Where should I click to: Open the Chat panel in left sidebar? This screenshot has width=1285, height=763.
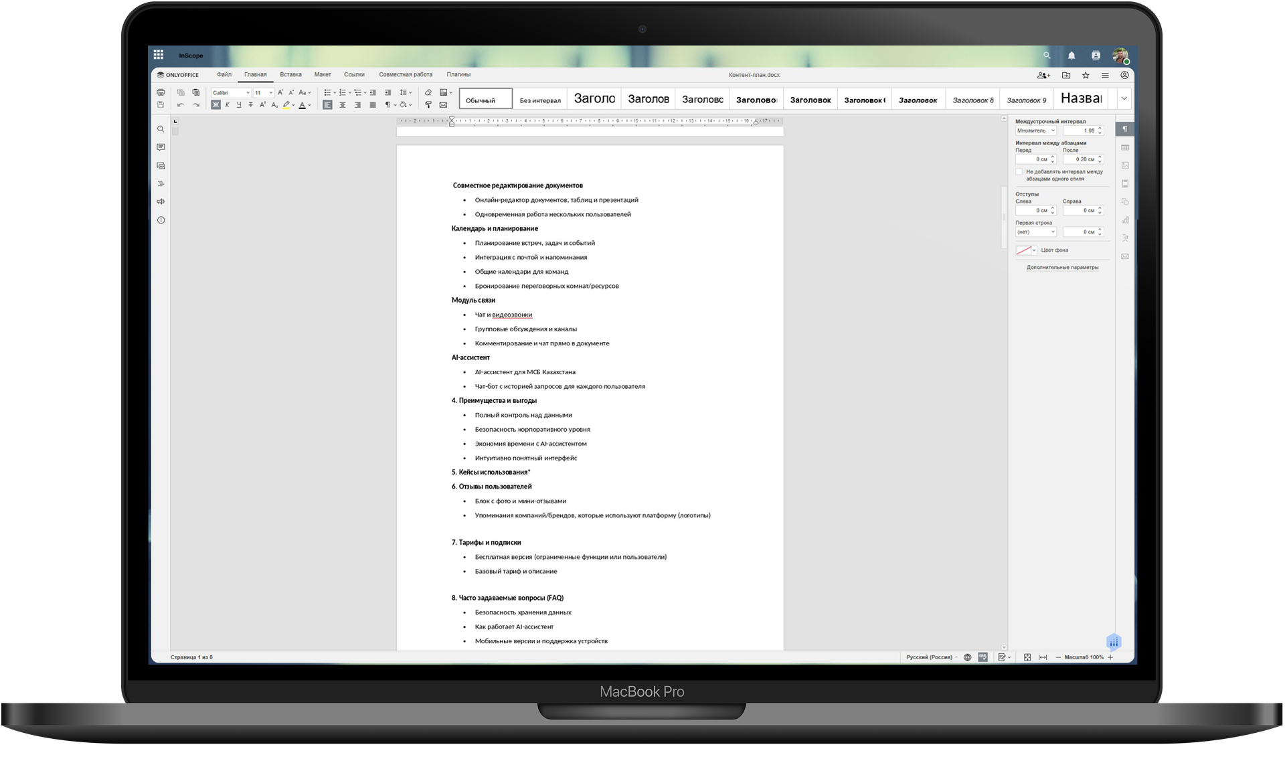point(161,165)
